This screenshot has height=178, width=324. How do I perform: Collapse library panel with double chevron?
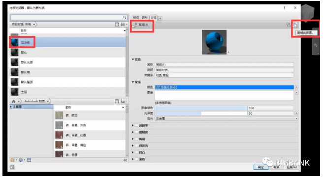pos(125,160)
